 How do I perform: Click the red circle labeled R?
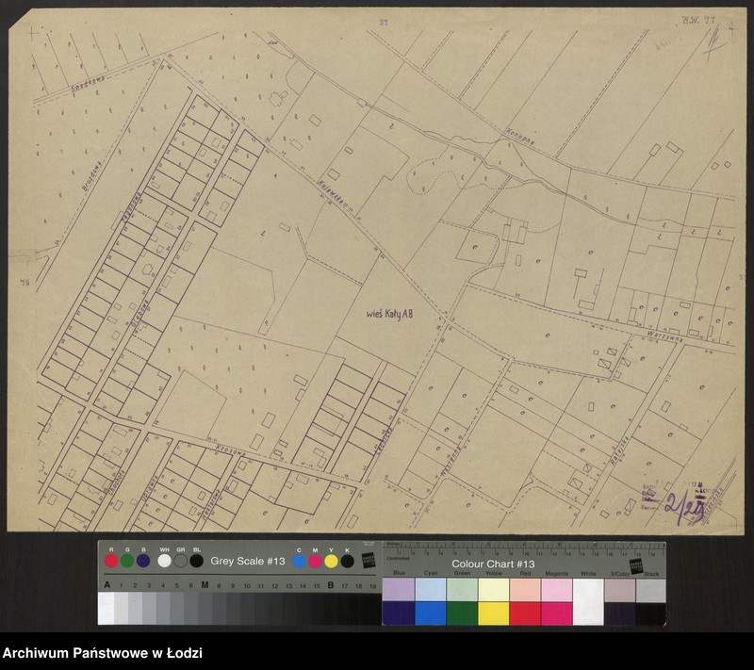pos(111,561)
